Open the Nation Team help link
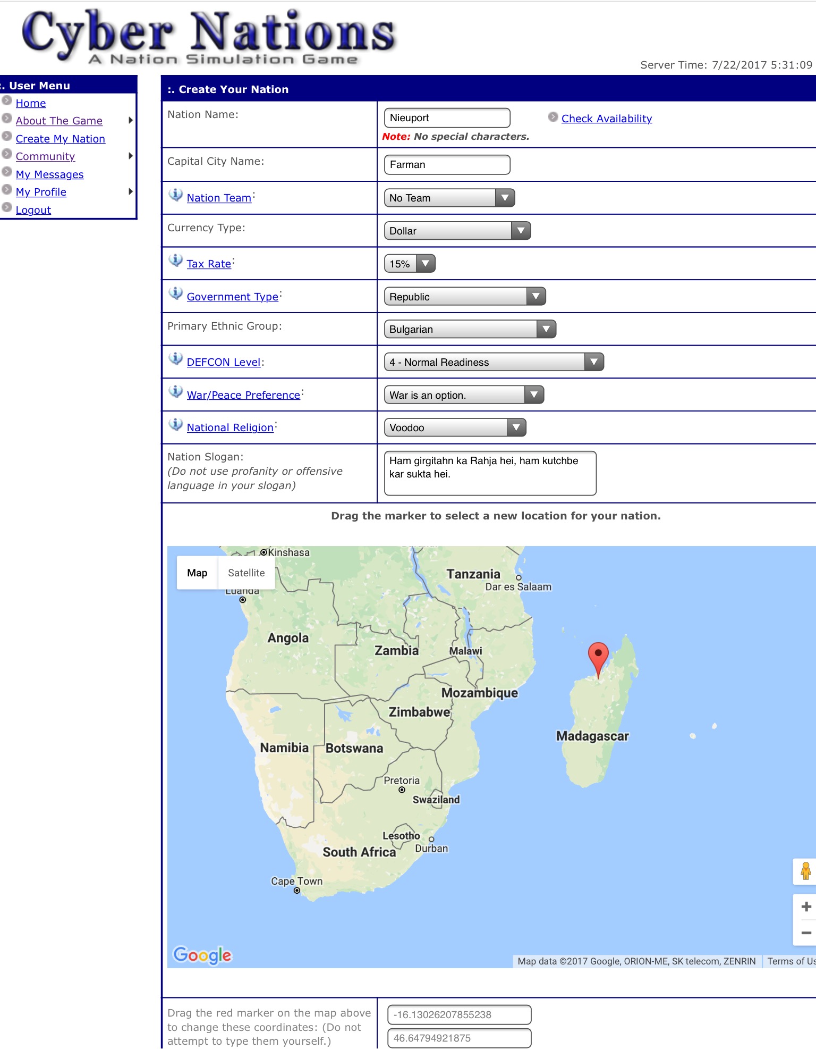 [219, 198]
